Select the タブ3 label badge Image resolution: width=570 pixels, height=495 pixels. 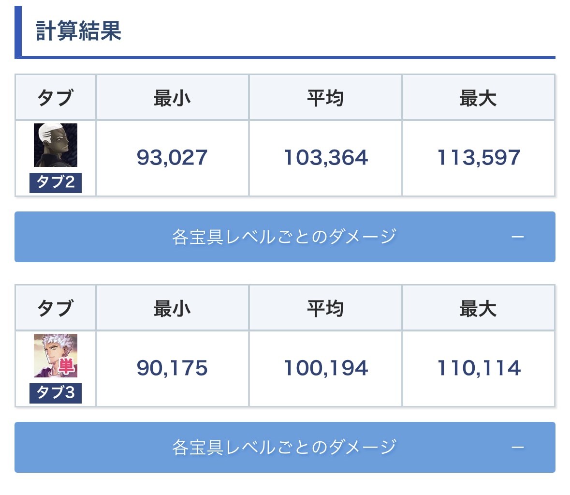pos(56,393)
